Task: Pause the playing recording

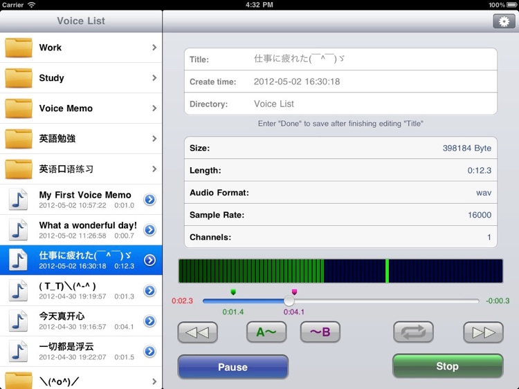Action: coord(233,367)
